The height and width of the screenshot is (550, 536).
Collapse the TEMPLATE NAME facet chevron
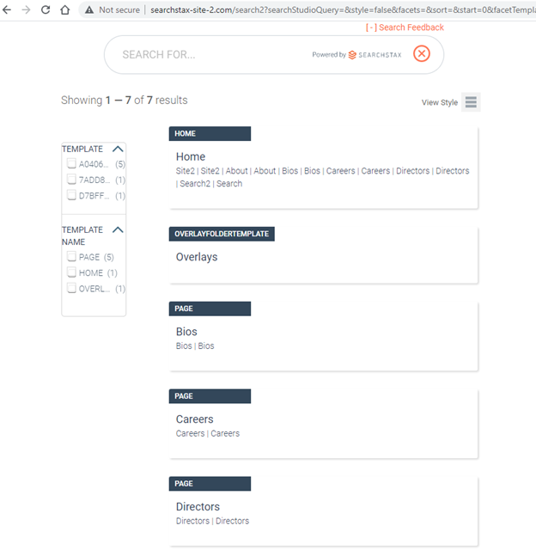coord(118,229)
